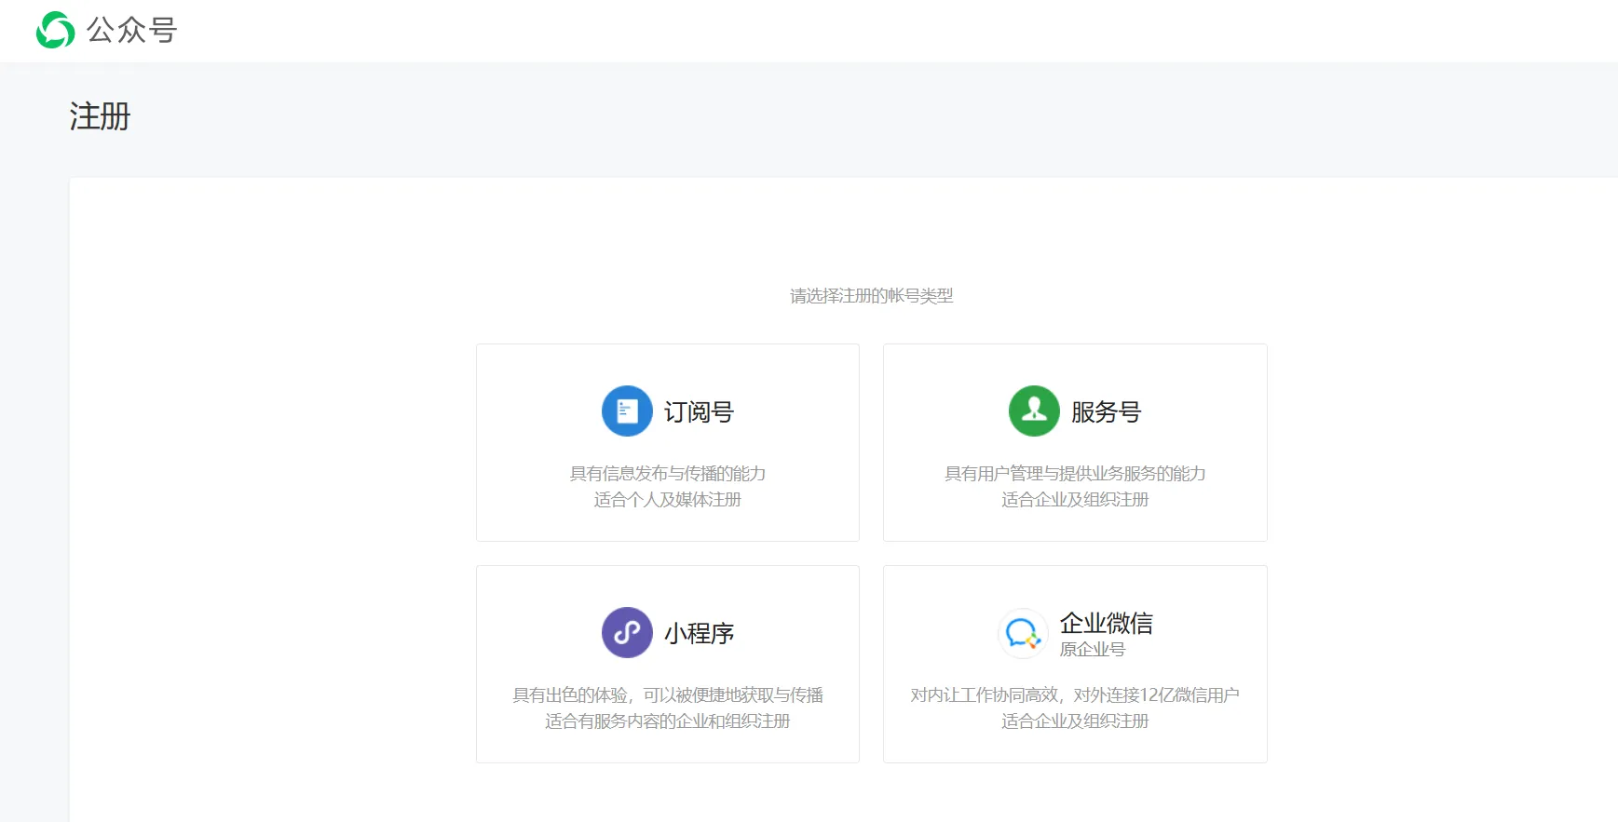
Task: Select the green 服务号 person icon
Action: tap(1034, 411)
